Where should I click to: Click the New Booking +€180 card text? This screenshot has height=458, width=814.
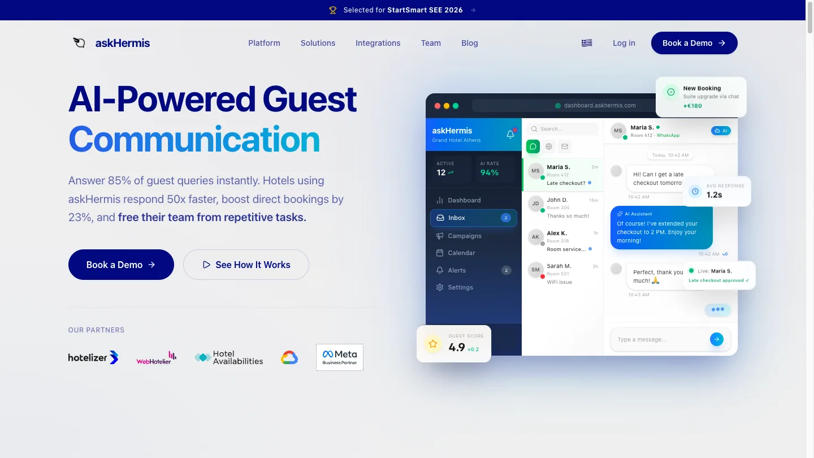coord(711,97)
